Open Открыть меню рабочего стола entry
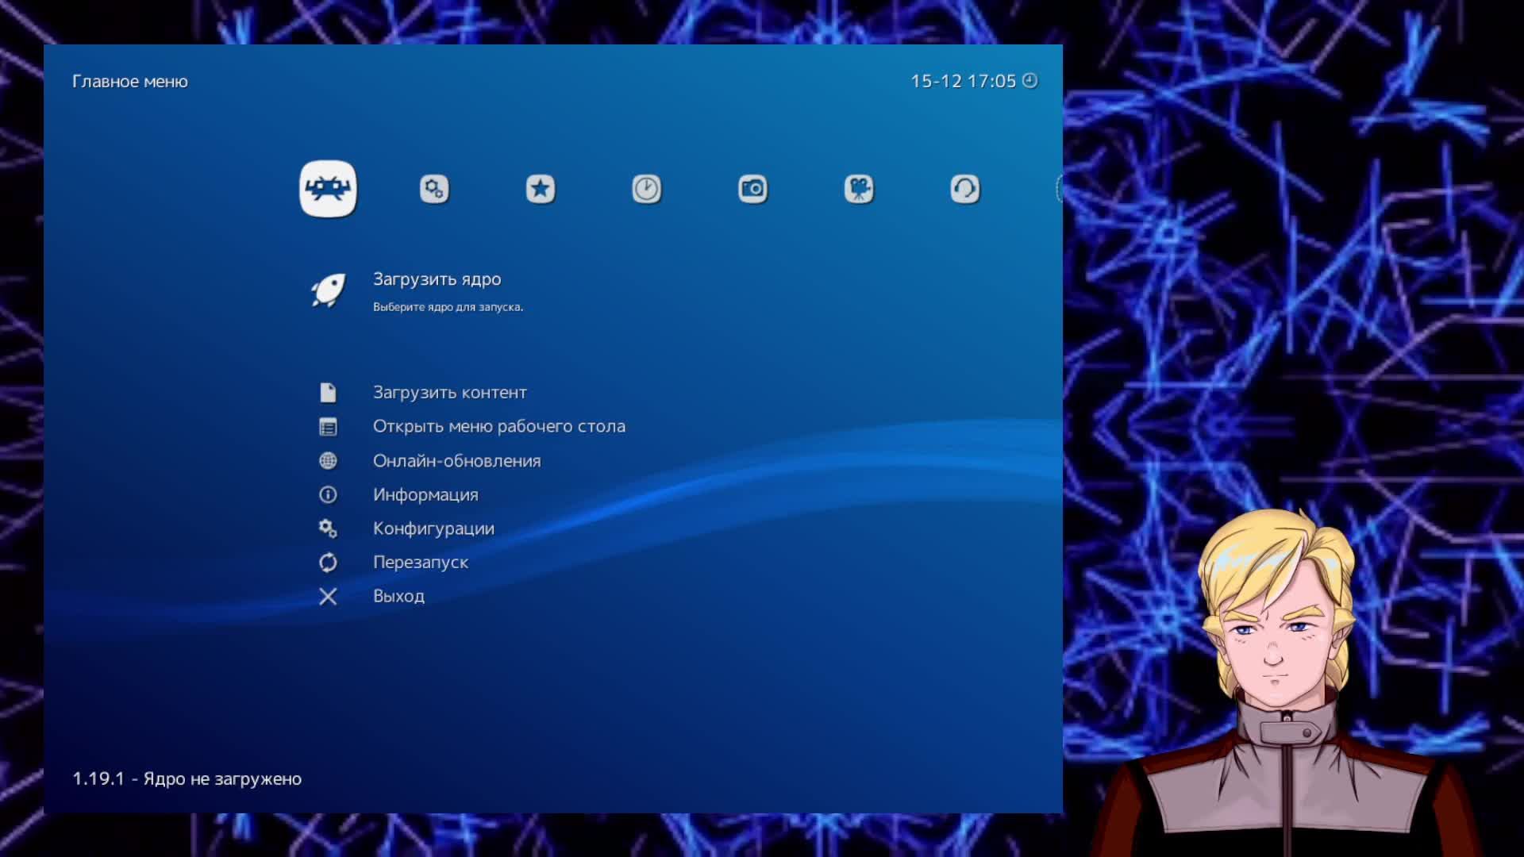 (x=498, y=426)
